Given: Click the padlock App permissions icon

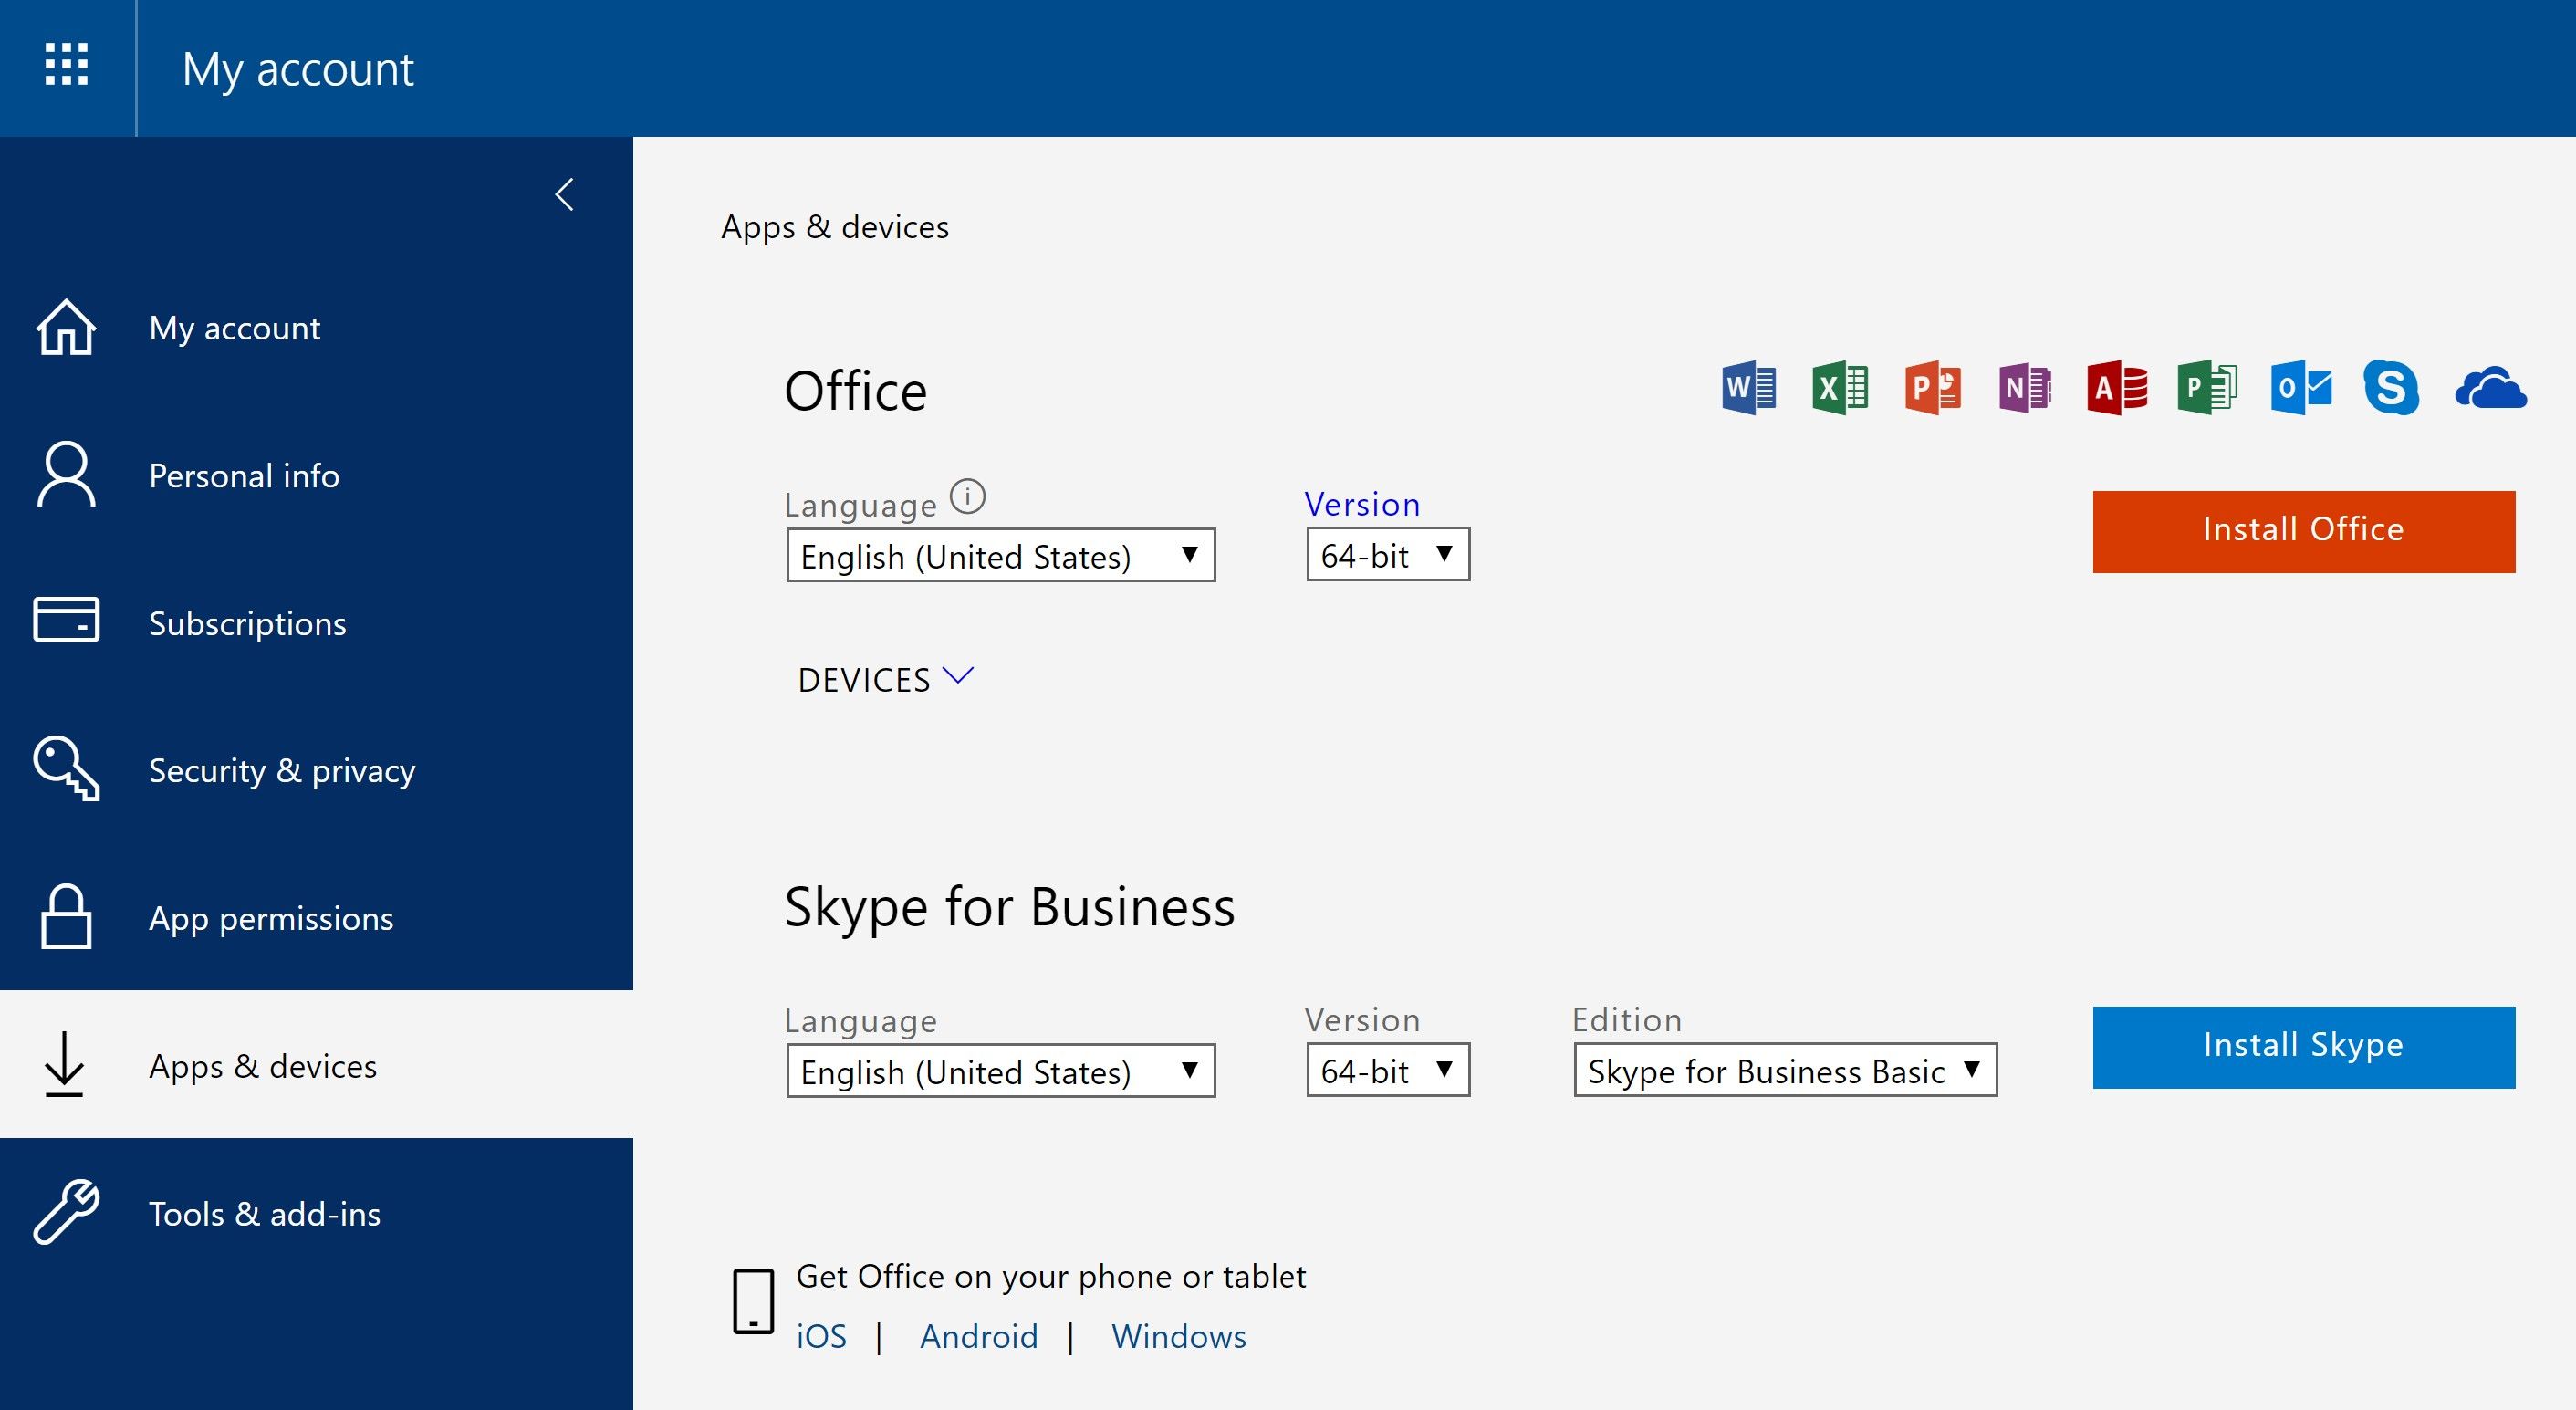Looking at the screenshot, I should pos(66,916).
